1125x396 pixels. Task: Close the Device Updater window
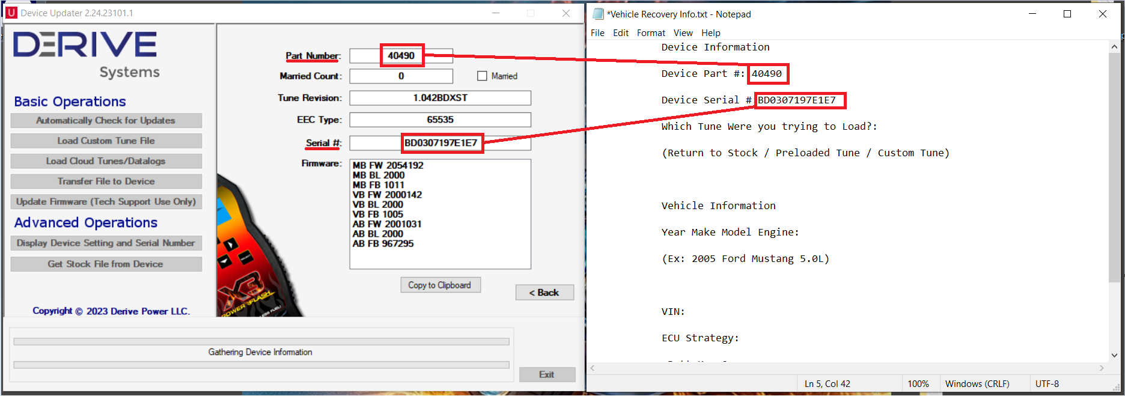[566, 13]
